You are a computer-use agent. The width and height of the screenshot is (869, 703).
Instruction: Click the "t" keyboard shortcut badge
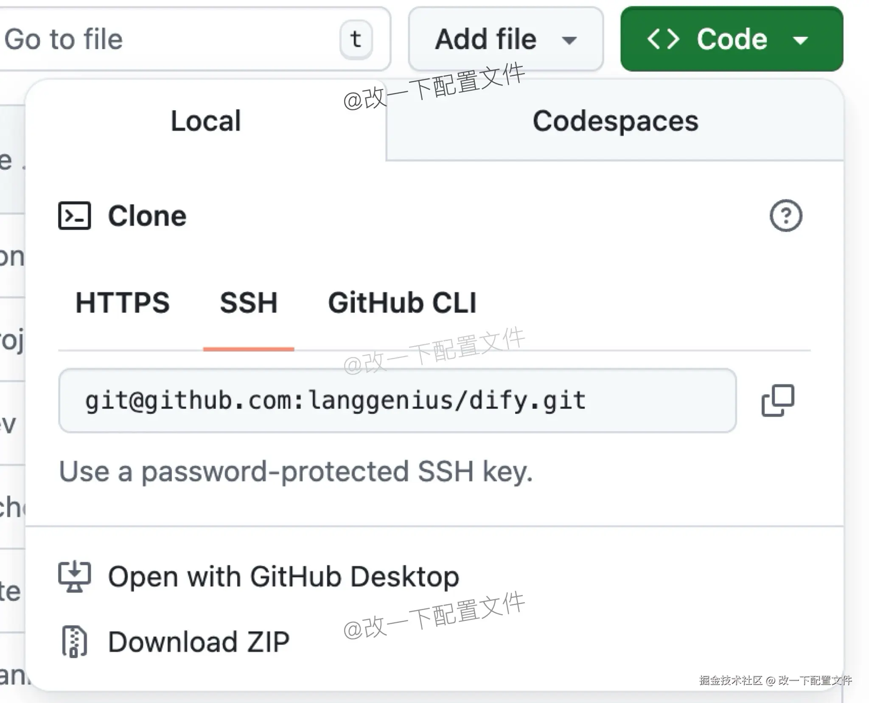click(356, 39)
